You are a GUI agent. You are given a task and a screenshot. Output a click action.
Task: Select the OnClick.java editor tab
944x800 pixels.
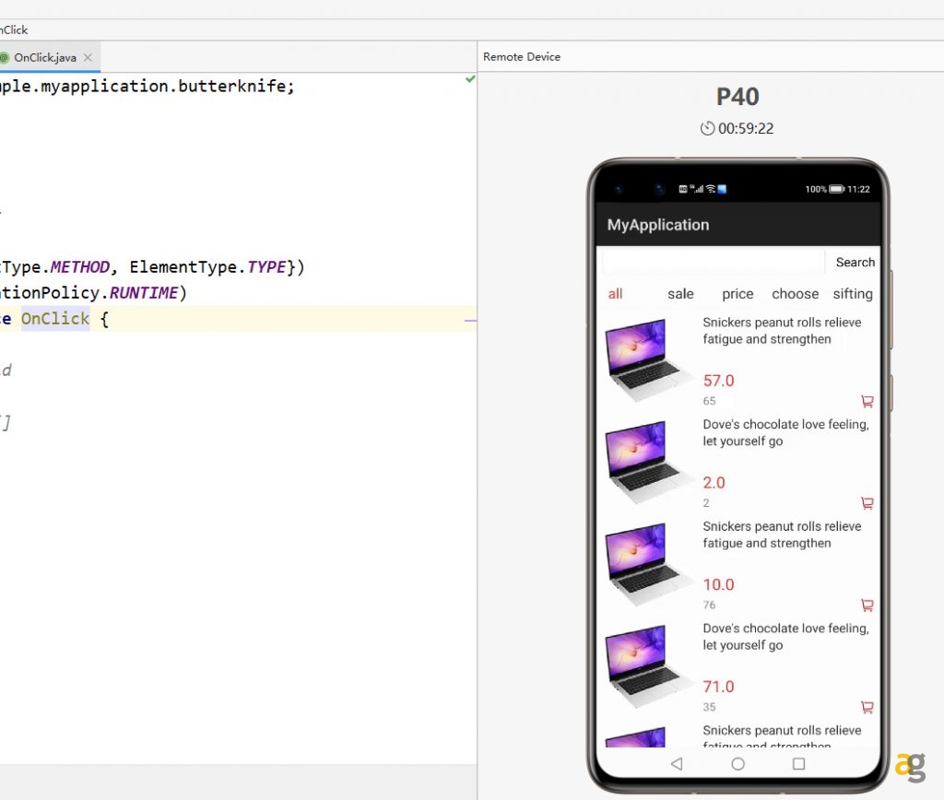46,56
